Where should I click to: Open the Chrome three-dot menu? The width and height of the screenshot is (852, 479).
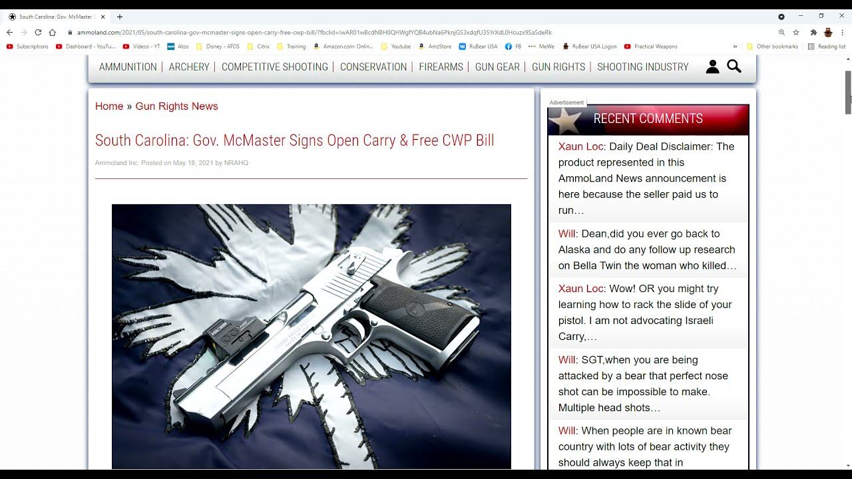[x=843, y=32]
